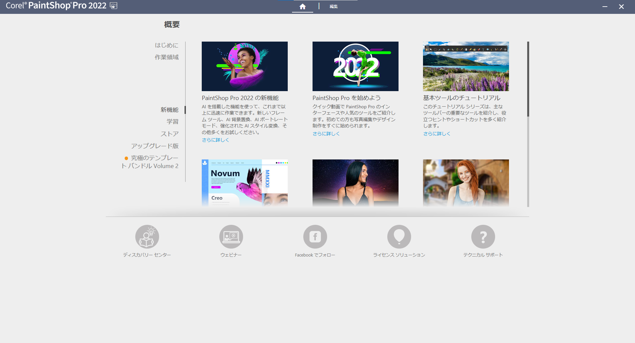Viewport: 635px width, 343px height.
Task: Click さらに詳しく under PaintShop Pro を始めよう
Action: [326, 134]
